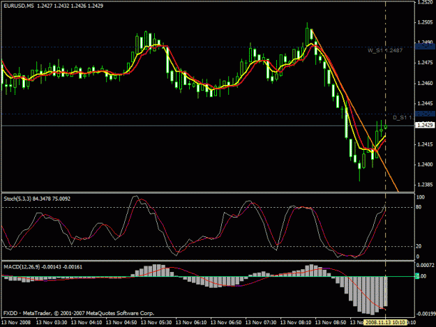This screenshot has height=327, width=436.
Task: Click the current price tag 1.2429
Action: 424,126
